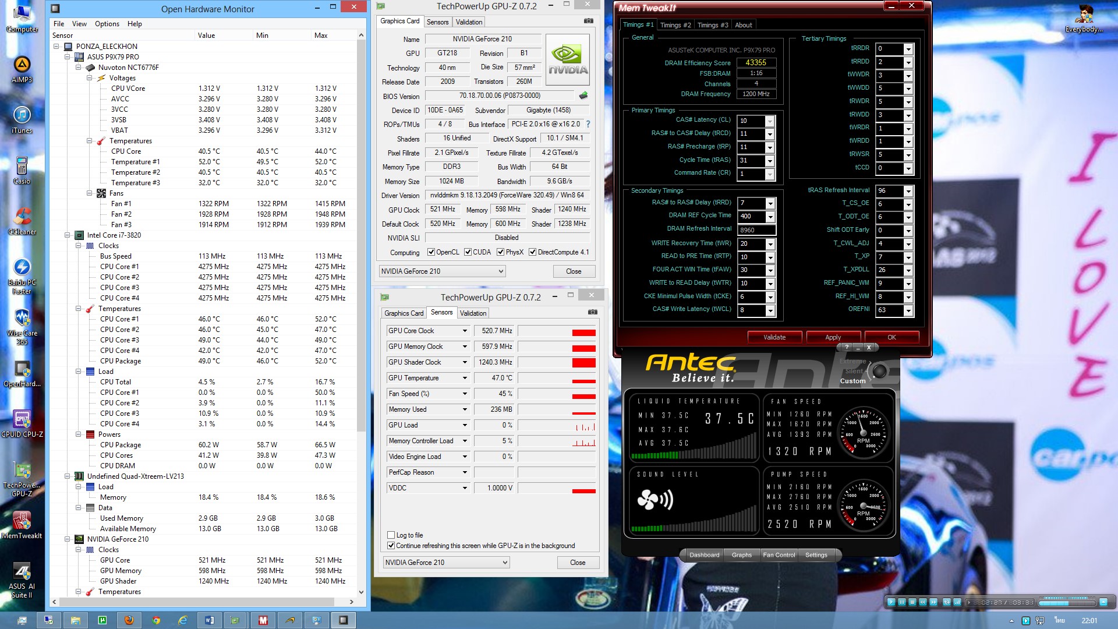1118x629 pixels.
Task: Click the Apply button in Mem TweakIt
Action: 833,337
